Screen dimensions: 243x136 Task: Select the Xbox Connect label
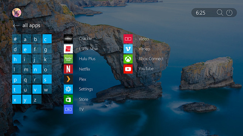(151, 59)
